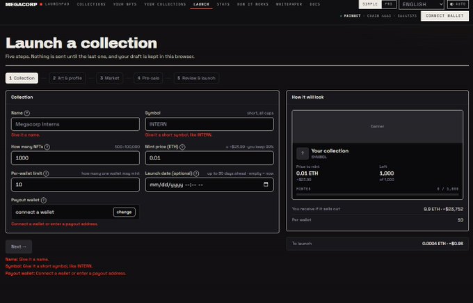473x303 pixels.
Task: Click the Mint price input
Action: click(209, 158)
